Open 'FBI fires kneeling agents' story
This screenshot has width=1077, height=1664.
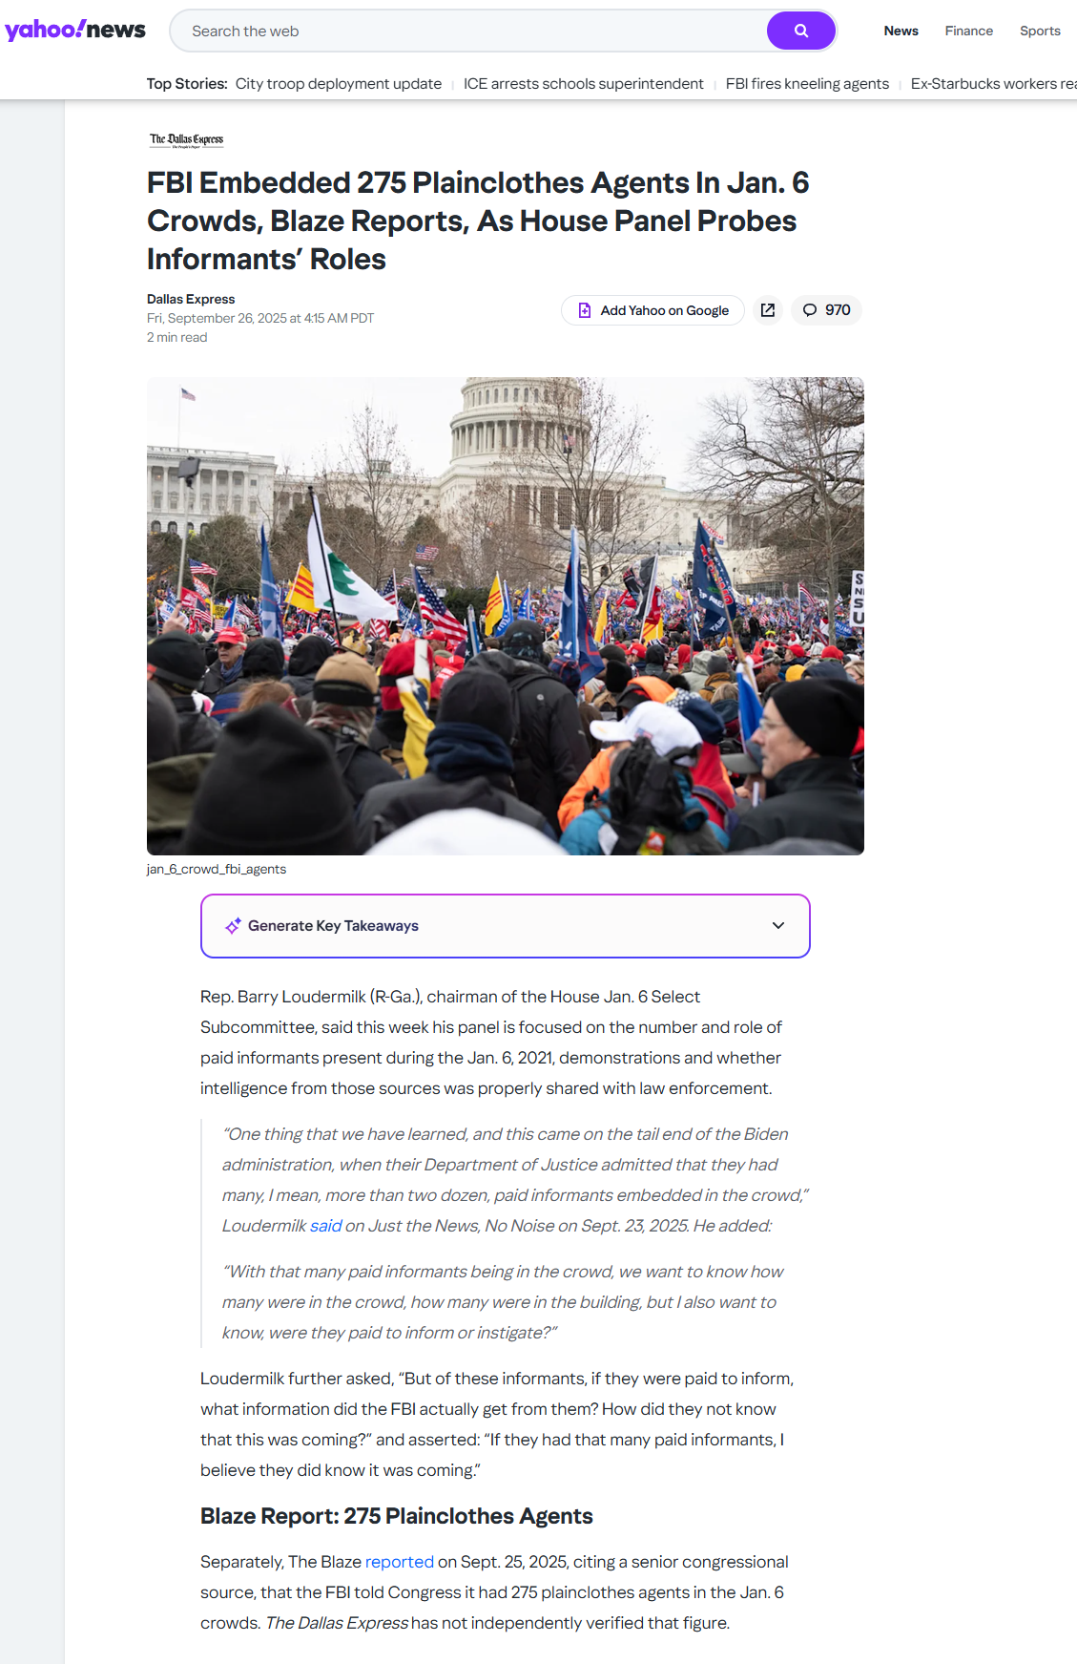(807, 84)
